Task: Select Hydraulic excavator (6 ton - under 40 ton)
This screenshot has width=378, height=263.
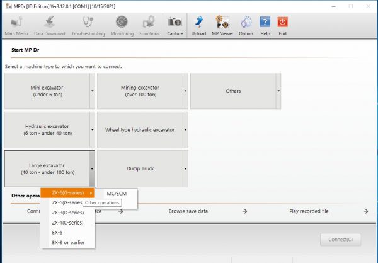Action: pos(47,130)
